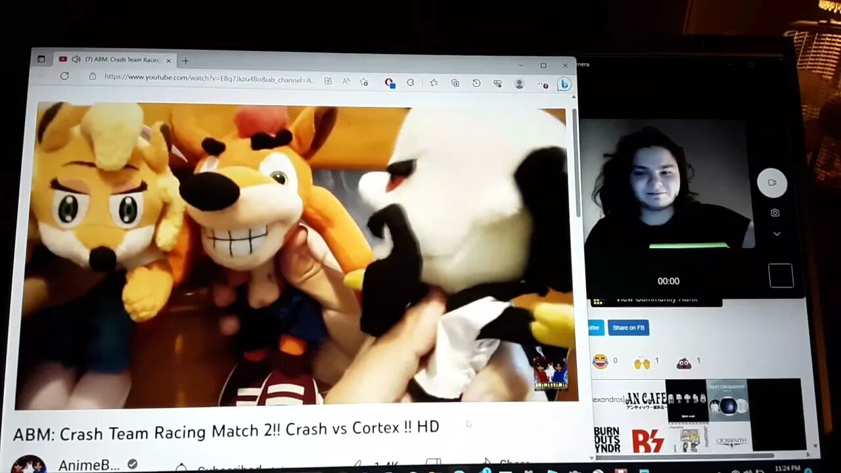The height and width of the screenshot is (473, 841).
Task: Click the video title ABM: Crash Team Racing Match 2
Action: tap(226, 430)
